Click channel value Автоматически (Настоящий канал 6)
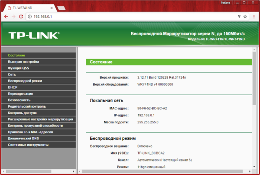Viewport: 260px width, 175px height. coord(165,160)
